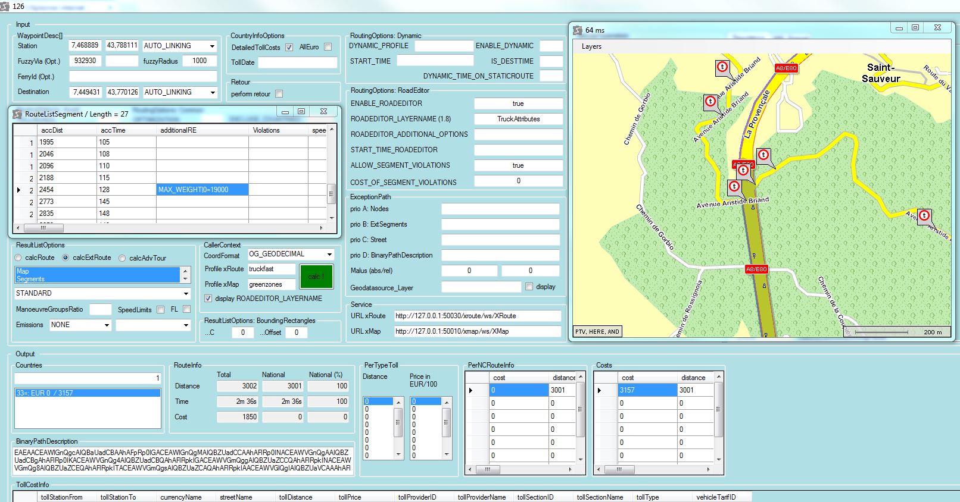Click the second-from-top restriction marker on map
Screen dimensions: 960x502
pos(710,101)
